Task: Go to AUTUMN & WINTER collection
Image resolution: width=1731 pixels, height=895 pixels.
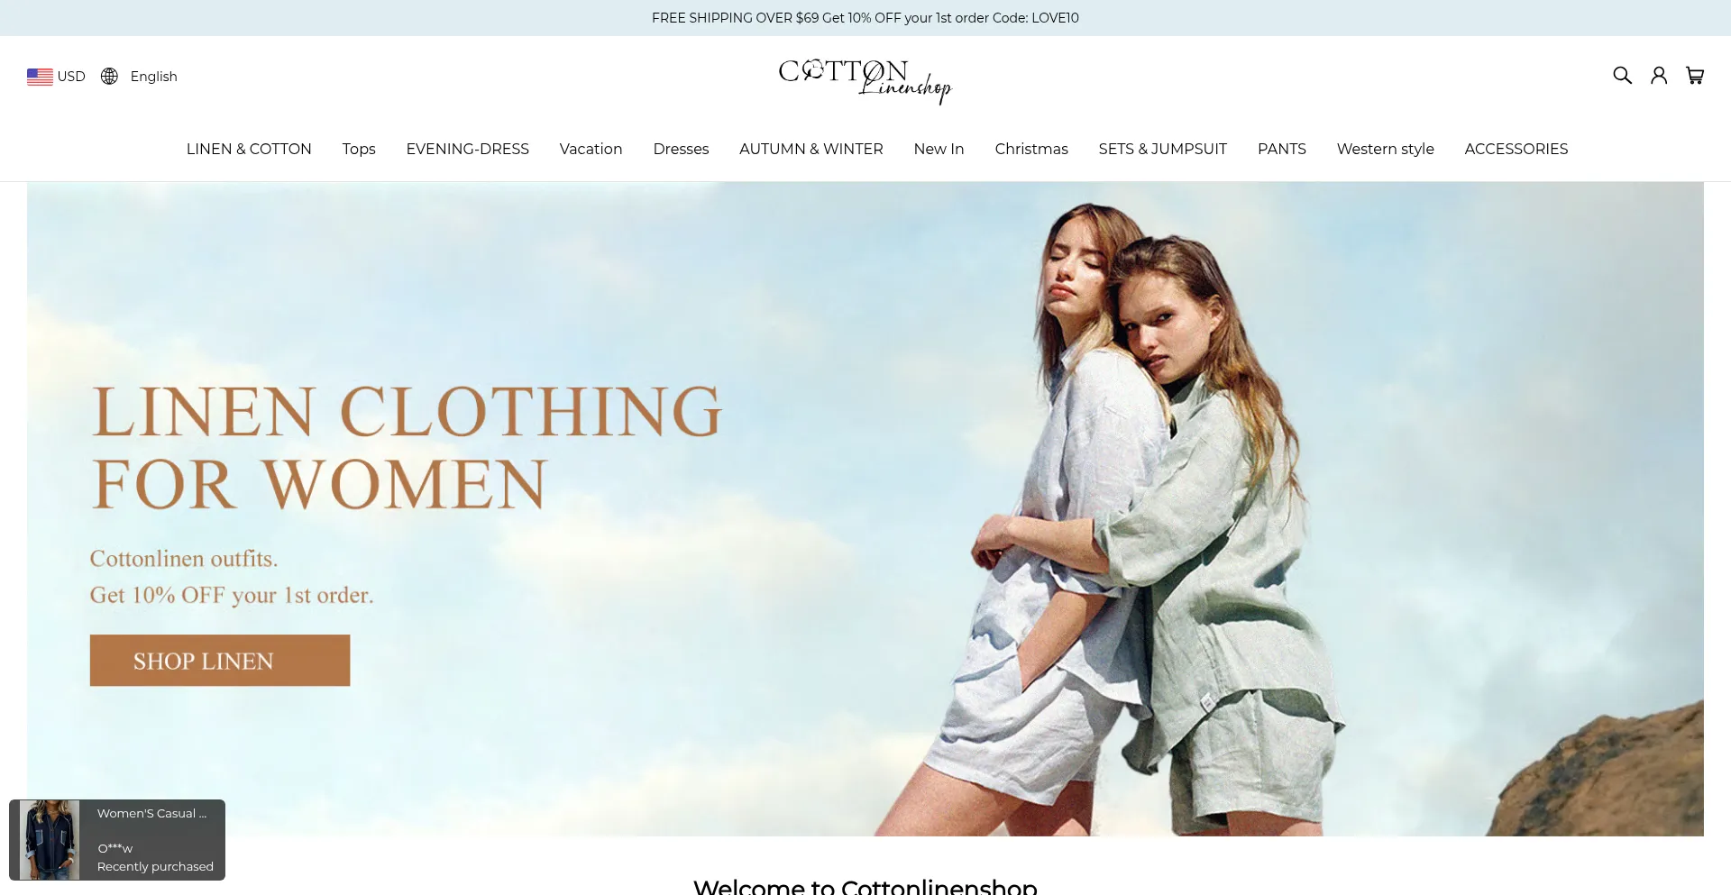Action: click(811, 149)
